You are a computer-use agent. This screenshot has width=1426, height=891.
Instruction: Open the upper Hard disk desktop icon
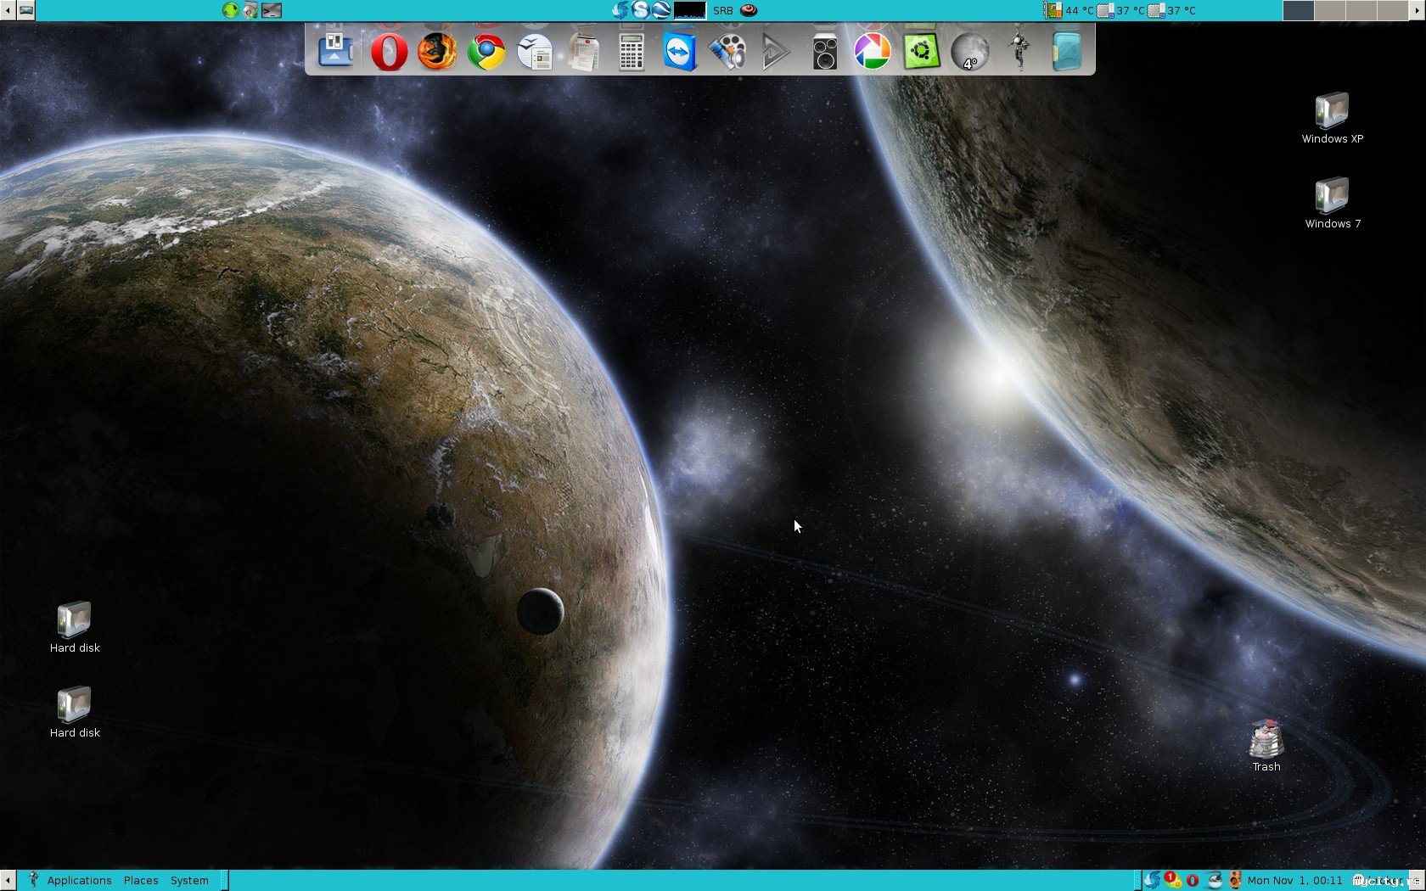pos(75,628)
